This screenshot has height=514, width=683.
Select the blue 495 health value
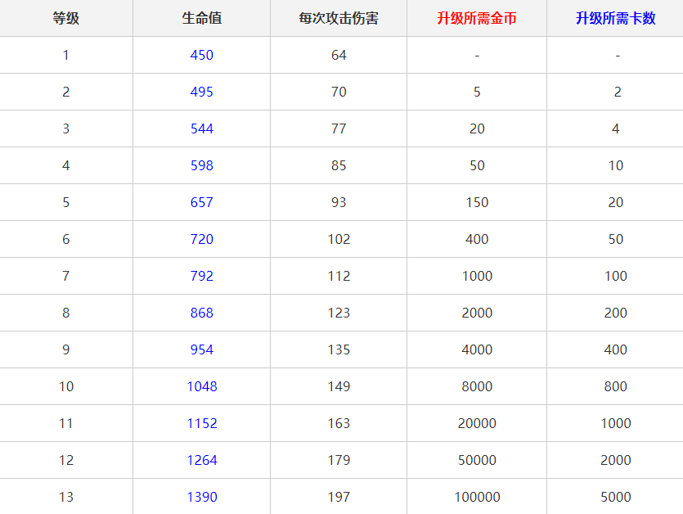click(201, 92)
